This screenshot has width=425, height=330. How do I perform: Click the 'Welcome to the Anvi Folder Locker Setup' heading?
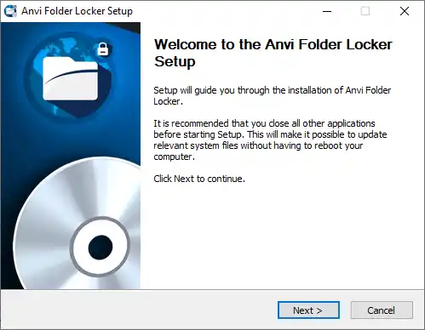pos(273,53)
